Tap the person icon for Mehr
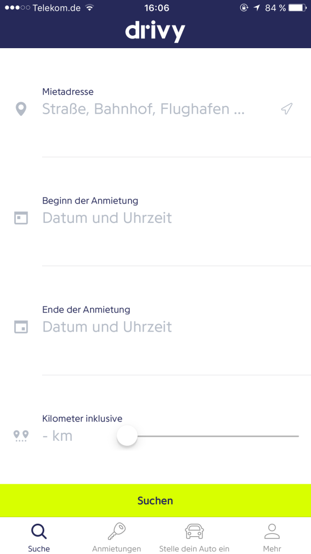The image size is (311, 554). tap(272, 531)
